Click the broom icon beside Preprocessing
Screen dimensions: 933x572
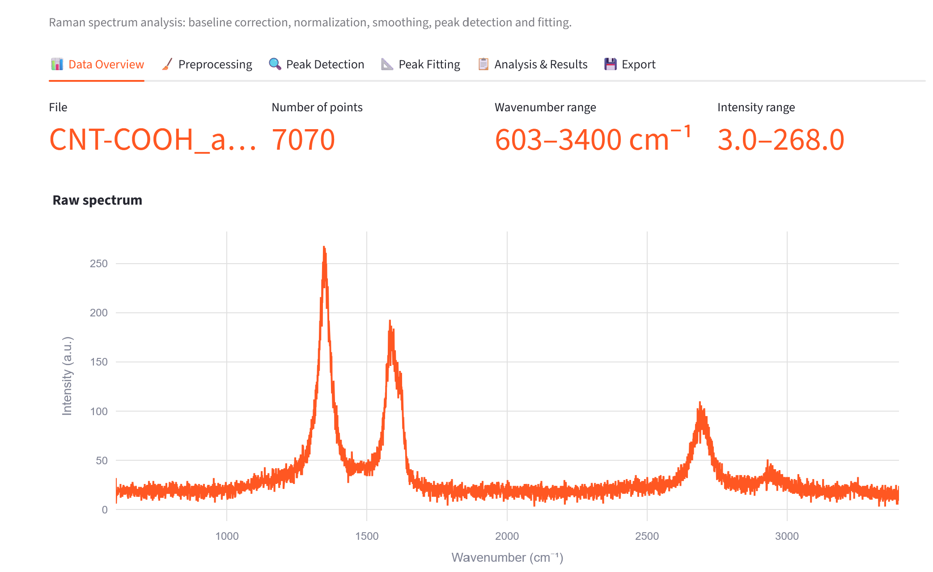pyautogui.click(x=167, y=64)
